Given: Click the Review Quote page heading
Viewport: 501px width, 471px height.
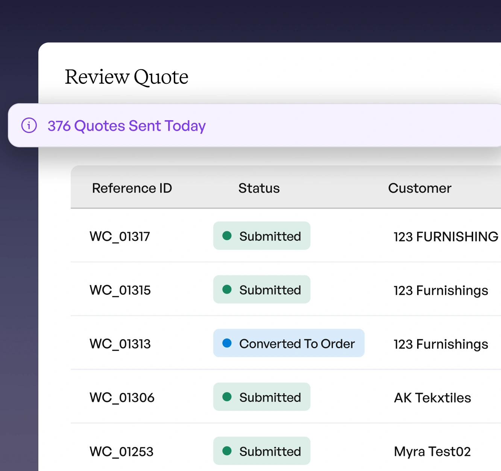Looking at the screenshot, I should point(126,77).
